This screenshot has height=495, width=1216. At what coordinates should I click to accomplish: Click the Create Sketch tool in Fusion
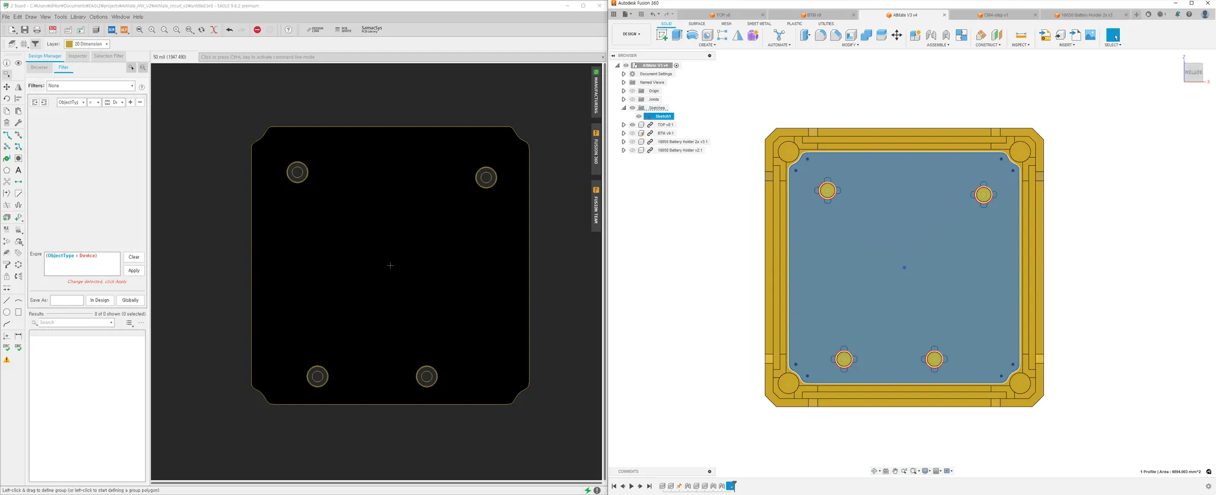click(x=661, y=35)
